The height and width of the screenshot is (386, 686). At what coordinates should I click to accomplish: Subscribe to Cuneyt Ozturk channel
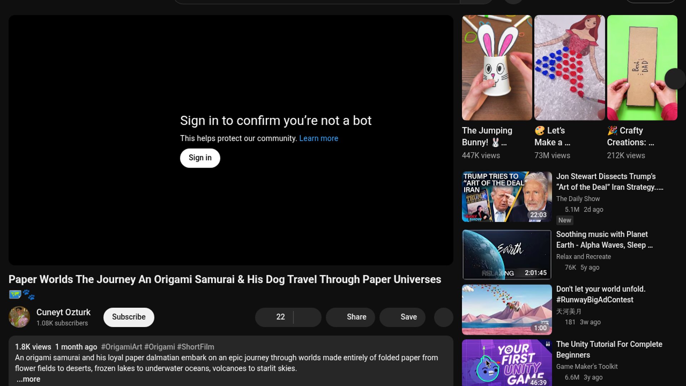pyautogui.click(x=129, y=317)
